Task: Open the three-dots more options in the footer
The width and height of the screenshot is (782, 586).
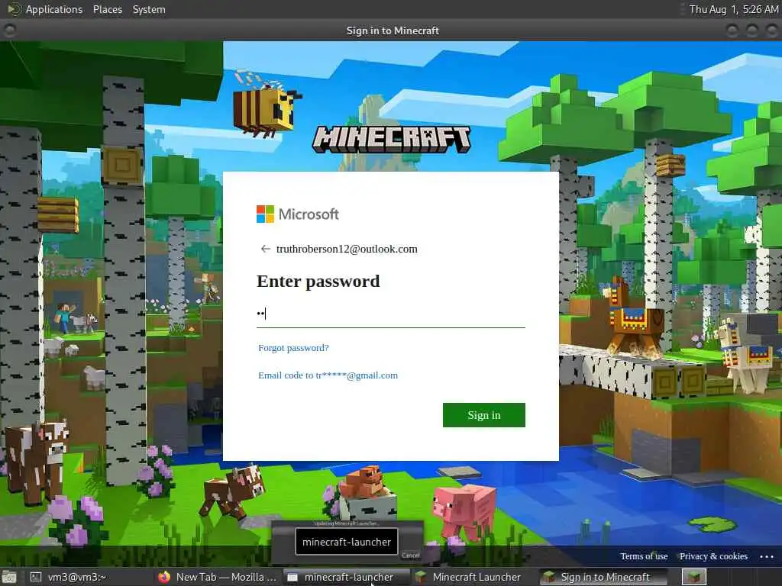Action: 767,556
